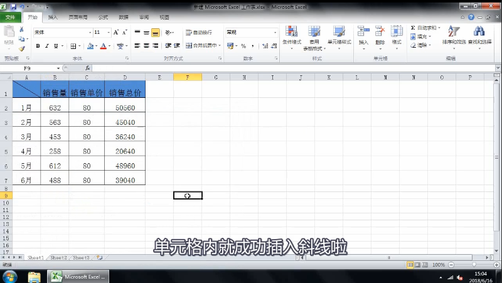This screenshot has height=283, width=502.
Task: Toggle the bottom align button
Action: coord(155,33)
